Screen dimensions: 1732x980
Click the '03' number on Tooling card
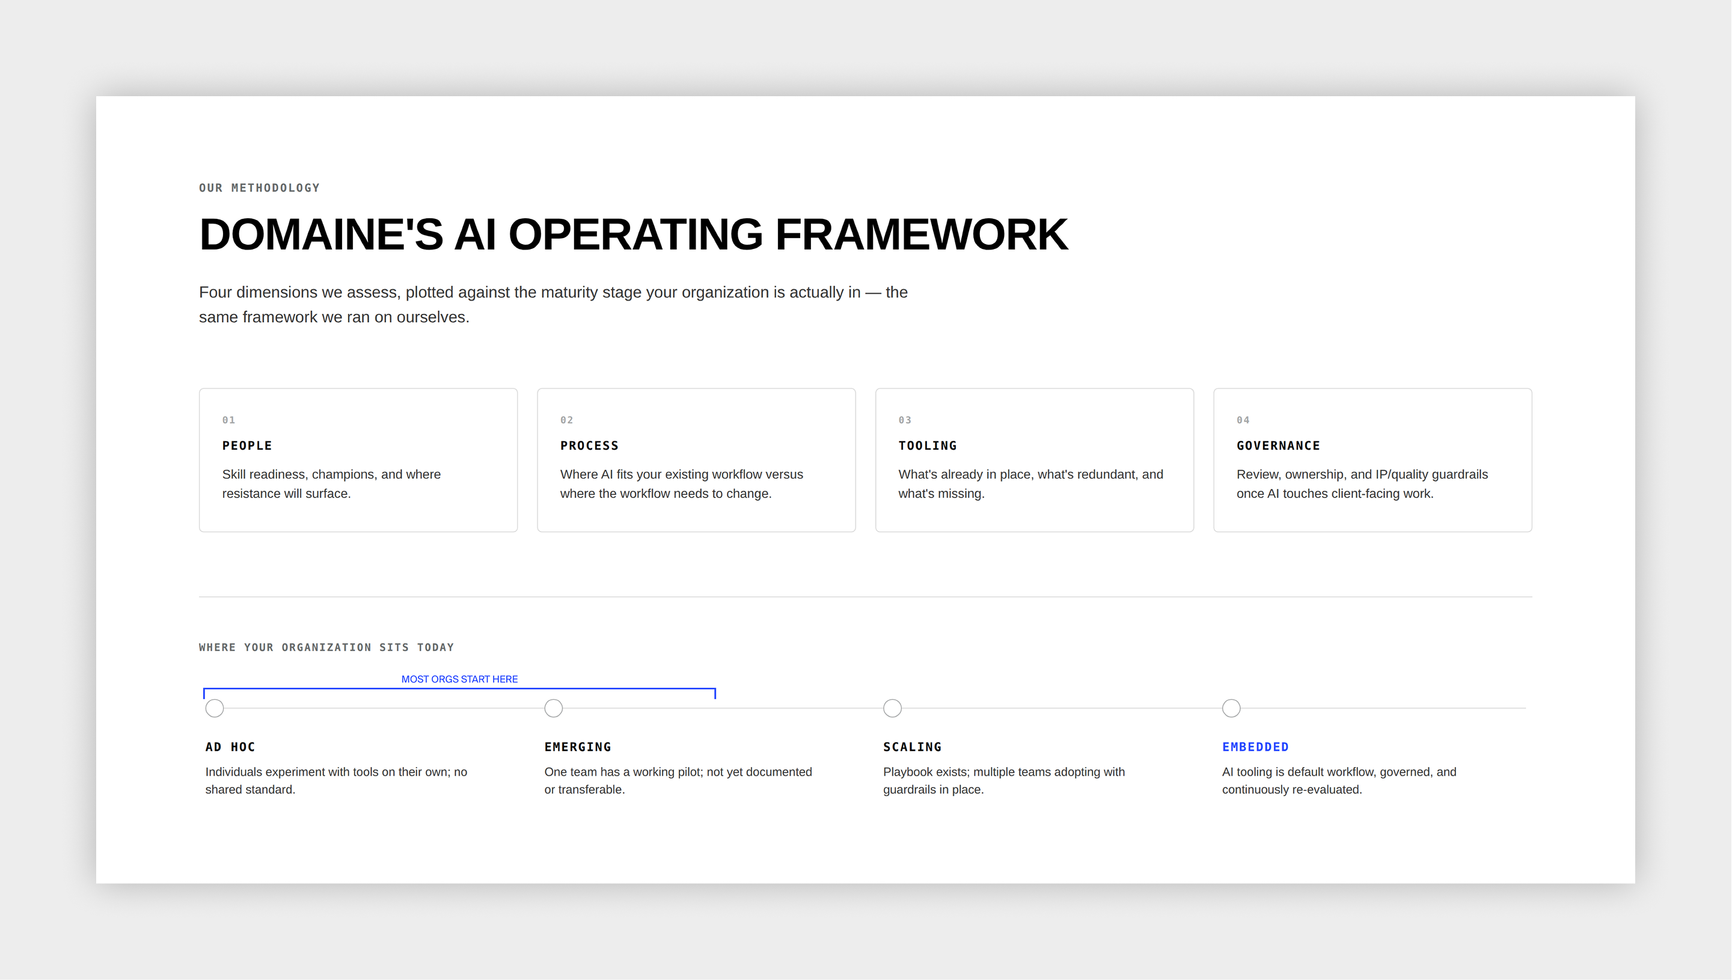pos(905,420)
